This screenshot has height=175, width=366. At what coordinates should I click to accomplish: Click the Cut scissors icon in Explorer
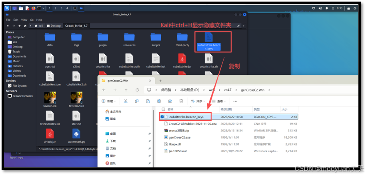125,101
